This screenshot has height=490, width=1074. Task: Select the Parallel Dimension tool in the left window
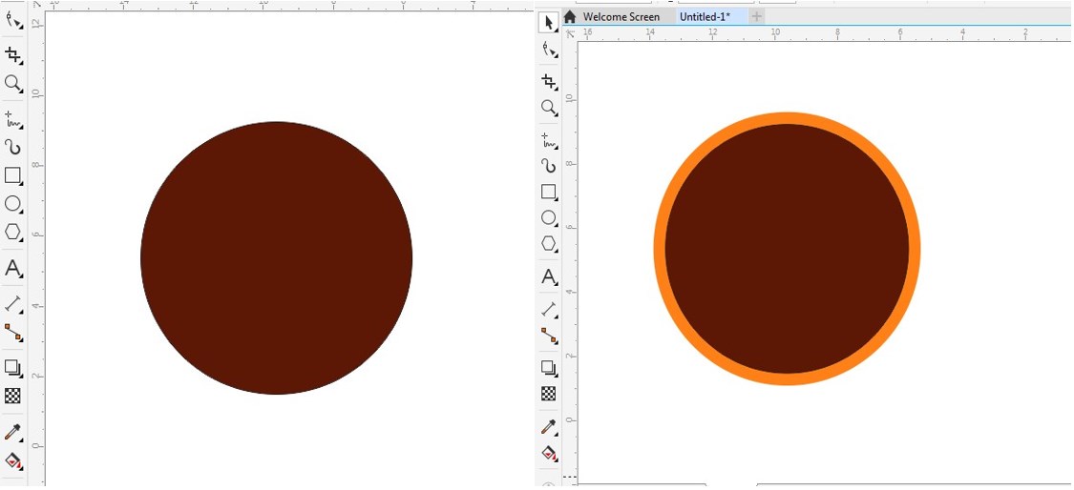pyautogui.click(x=13, y=303)
